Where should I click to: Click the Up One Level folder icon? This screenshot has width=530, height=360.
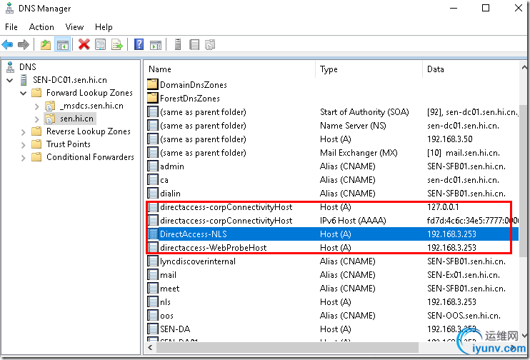click(46, 44)
